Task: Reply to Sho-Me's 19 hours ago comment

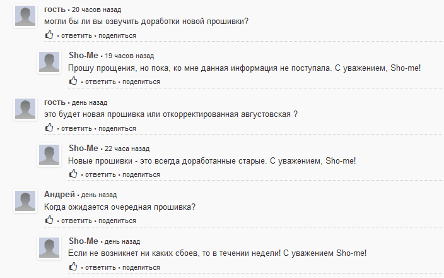Action: click(x=101, y=82)
